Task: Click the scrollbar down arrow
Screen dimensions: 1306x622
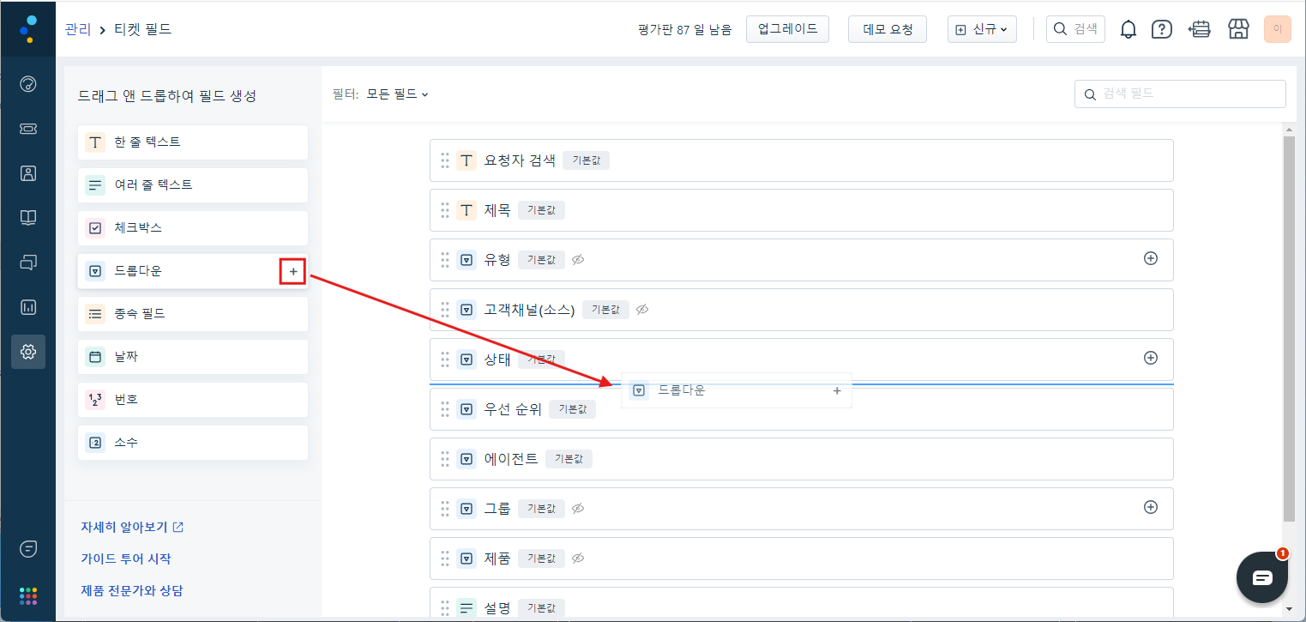Action: tap(1289, 609)
